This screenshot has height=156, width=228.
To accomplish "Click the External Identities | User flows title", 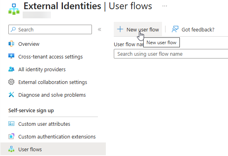I will coord(88,6).
